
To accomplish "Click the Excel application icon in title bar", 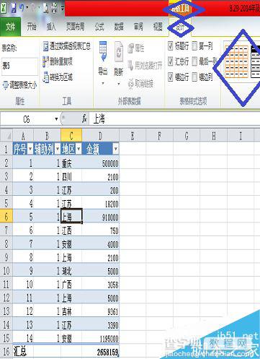I will click(x=4, y=9).
